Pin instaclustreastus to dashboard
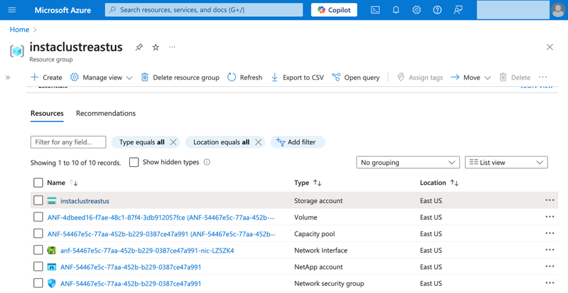568x293 pixels. coord(139,48)
